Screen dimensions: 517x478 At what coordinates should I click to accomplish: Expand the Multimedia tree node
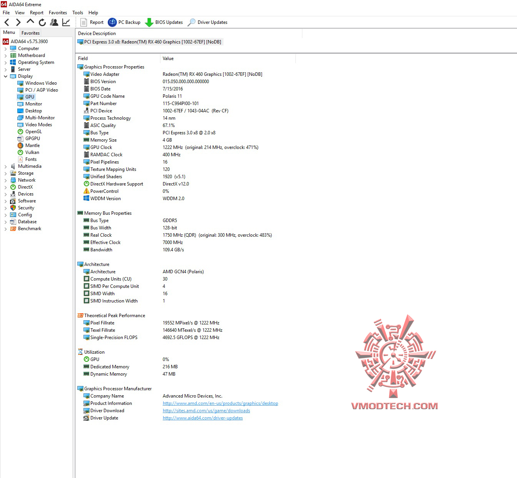coord(5,167)
